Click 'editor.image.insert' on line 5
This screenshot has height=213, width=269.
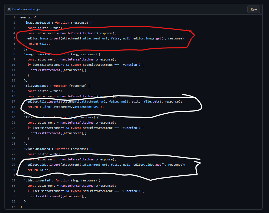pos(44,39)
